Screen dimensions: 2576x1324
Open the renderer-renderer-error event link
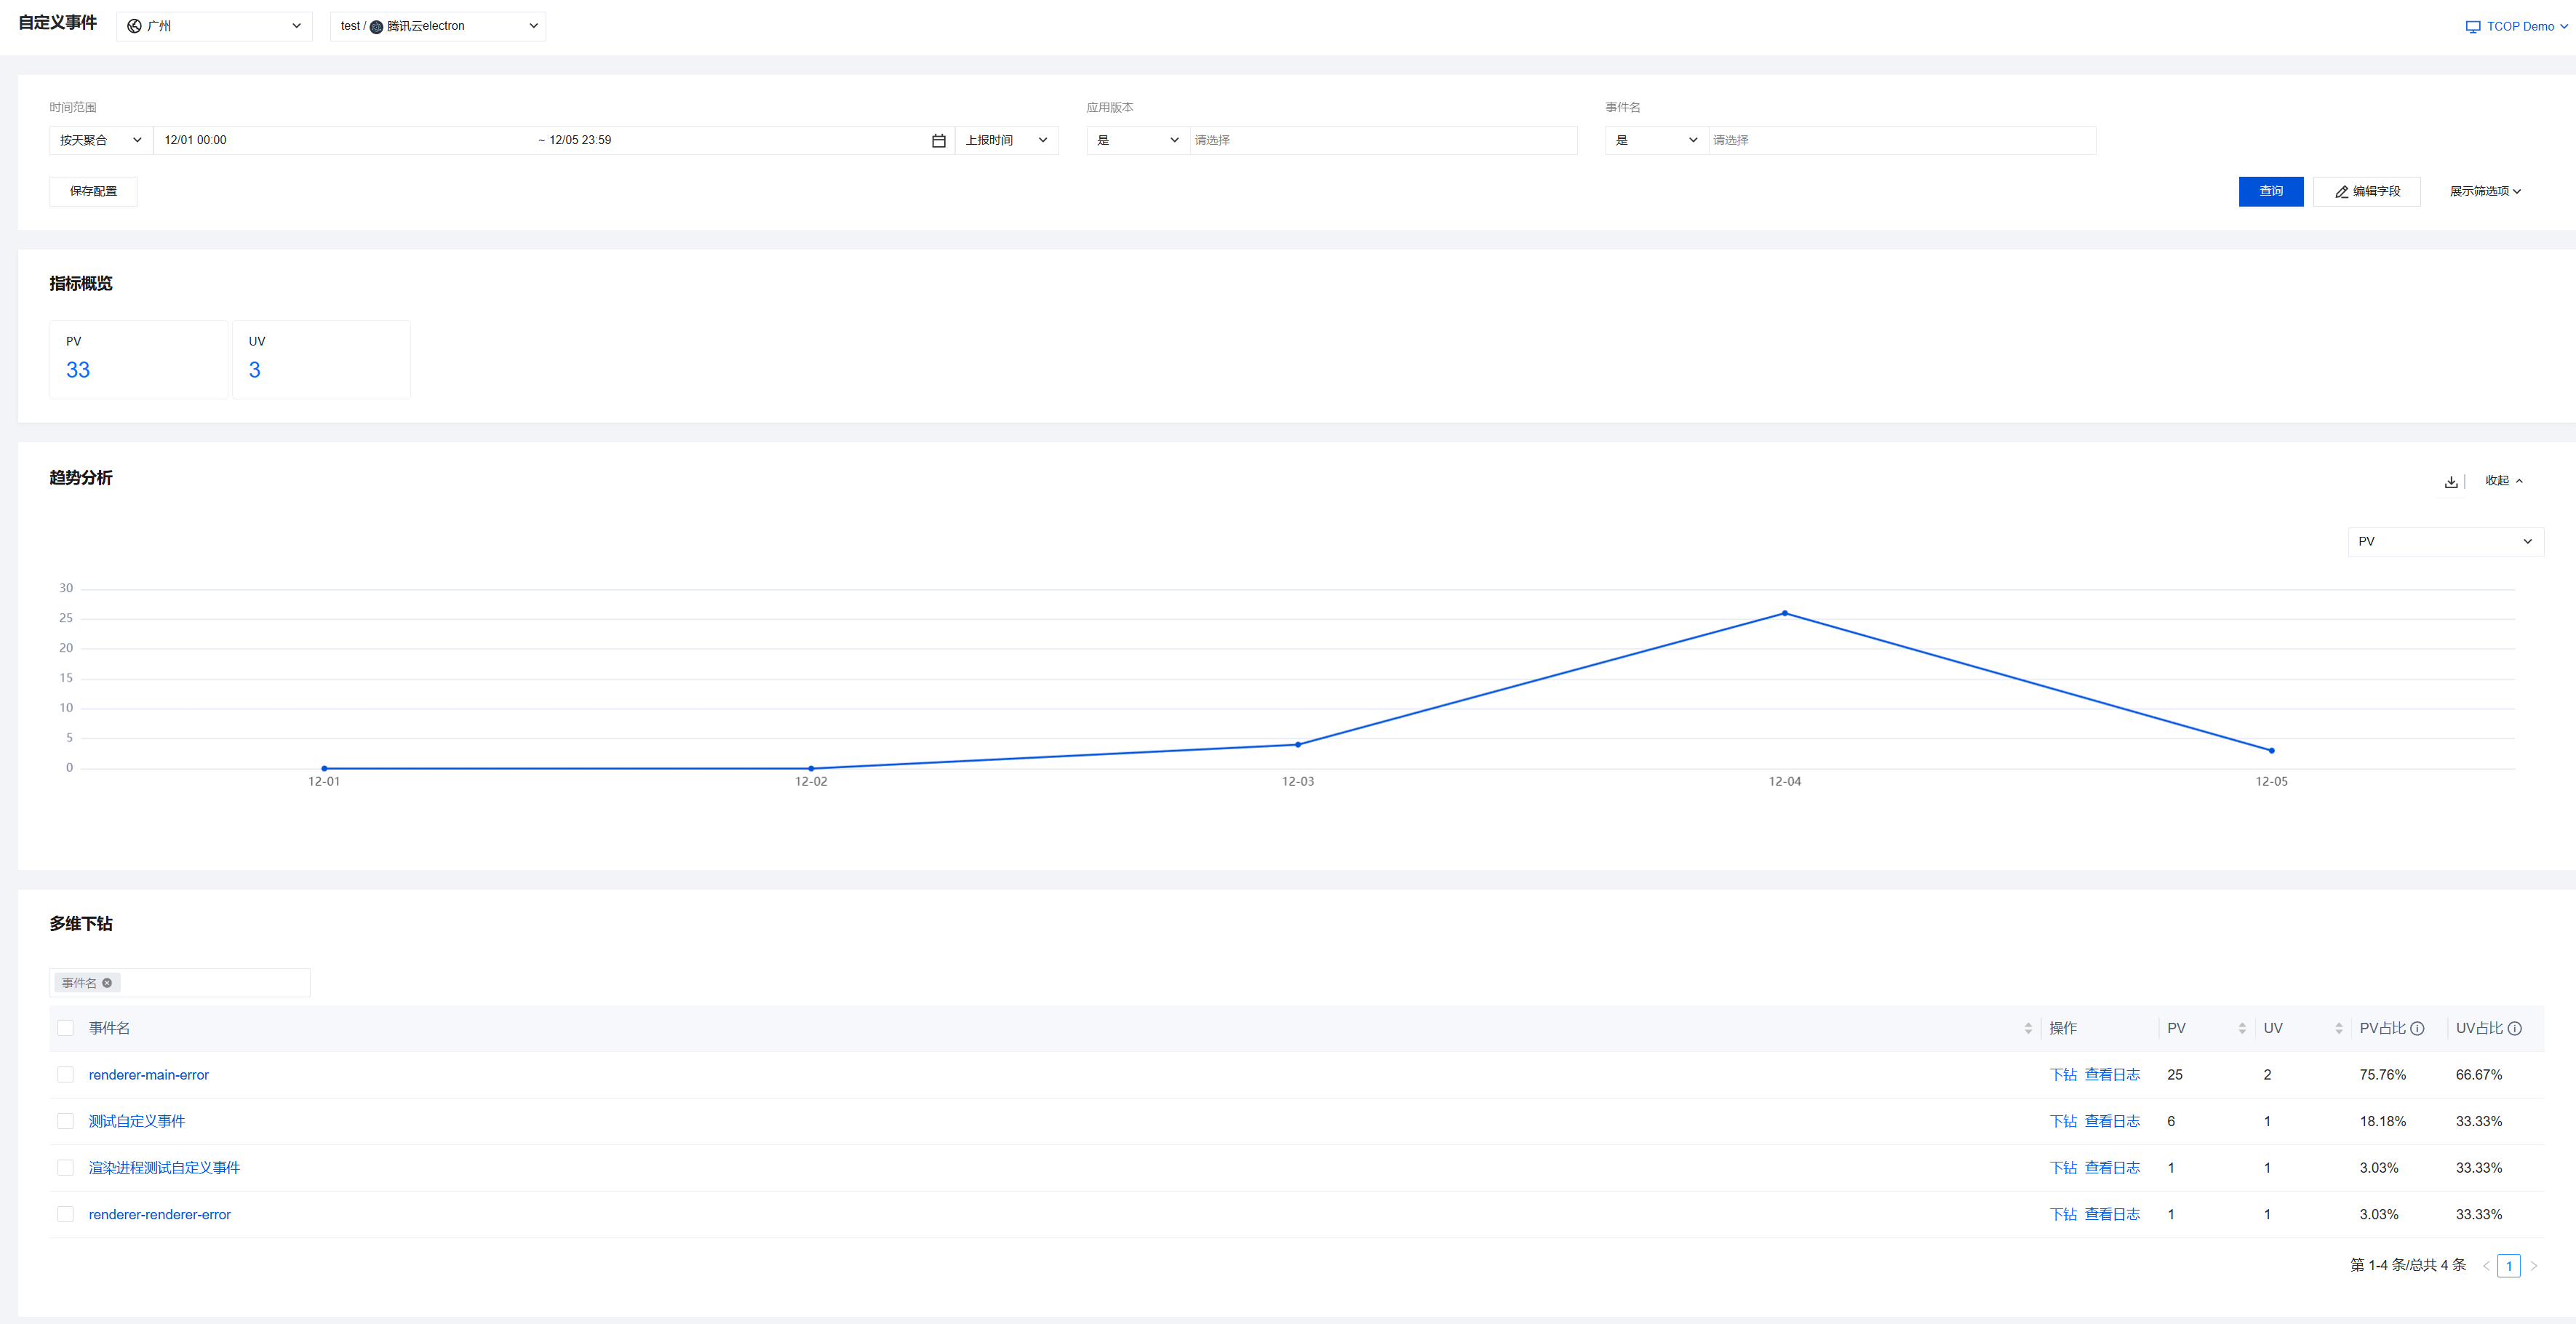point(159,1214)
